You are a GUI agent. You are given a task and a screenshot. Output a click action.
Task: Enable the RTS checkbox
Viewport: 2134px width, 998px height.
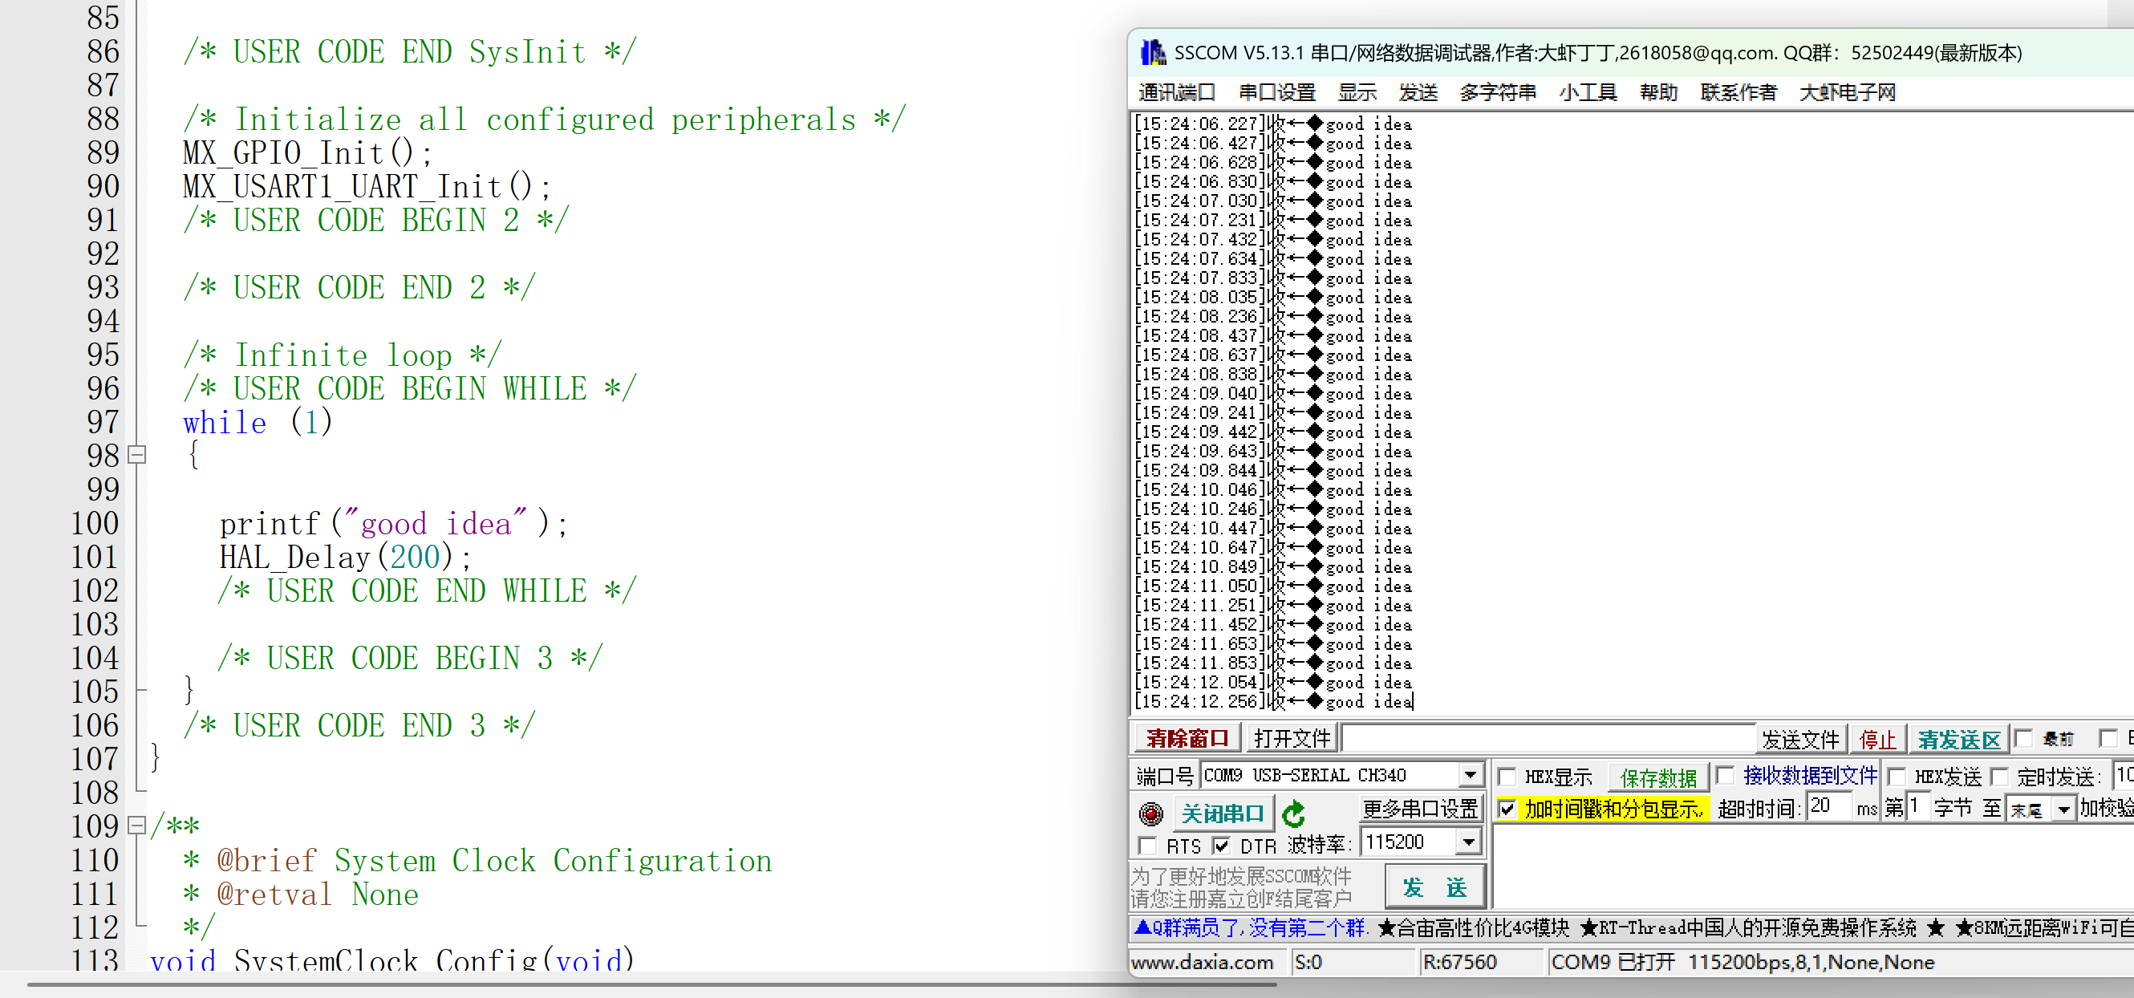coord(1147,846)
